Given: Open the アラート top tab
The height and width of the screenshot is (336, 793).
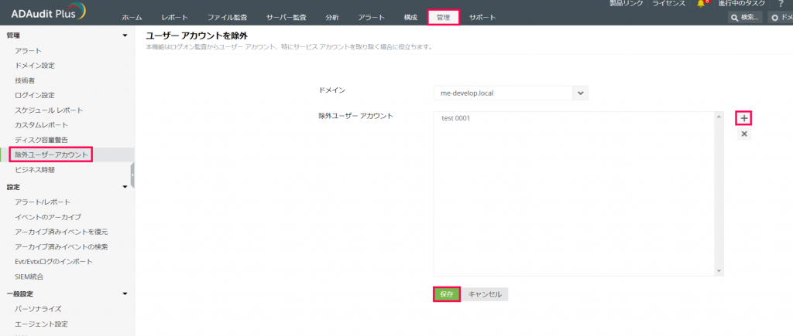Looking at the screenshot, I should 371,18.
